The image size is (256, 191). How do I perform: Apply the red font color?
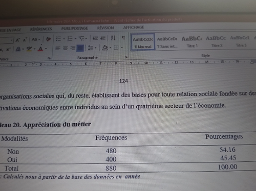[x=40, y=49]
